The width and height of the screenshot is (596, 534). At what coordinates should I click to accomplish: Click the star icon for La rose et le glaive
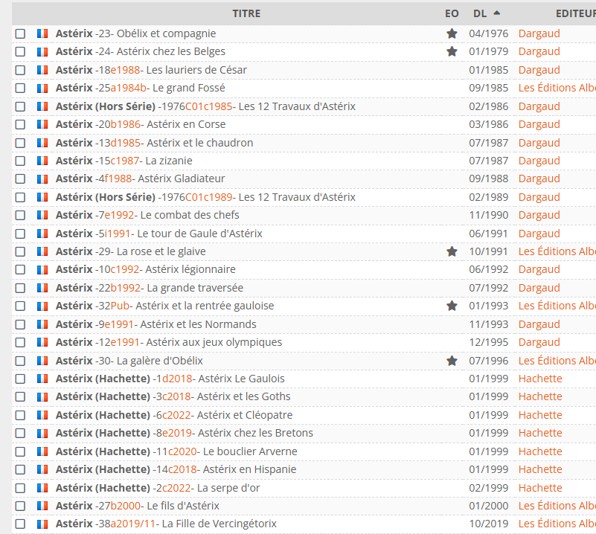[x=452, y=251]
